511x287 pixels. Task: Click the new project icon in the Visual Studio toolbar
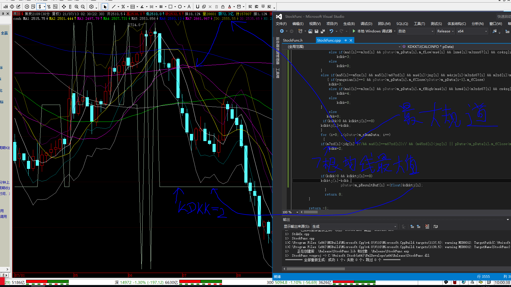(300, 31)
